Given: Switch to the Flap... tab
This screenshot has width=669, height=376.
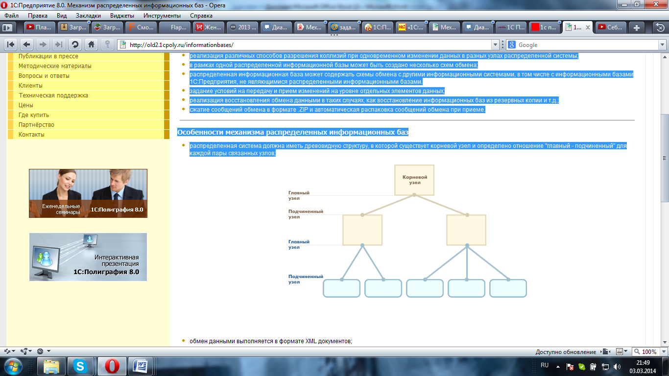Looking at the screenshot, I should (175, 27).
